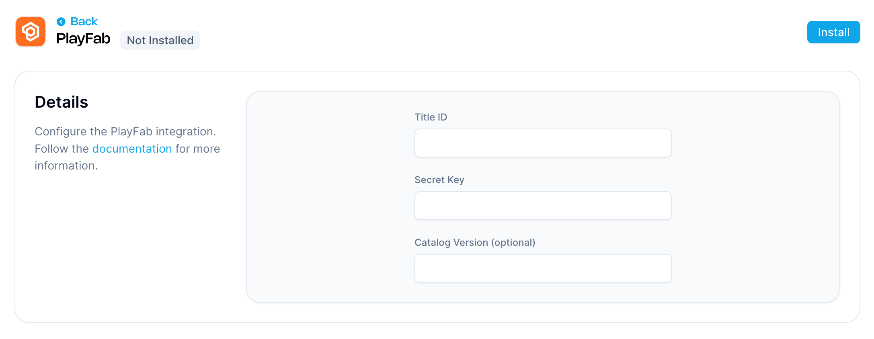The image size is (874, 339).
Task: Open the documentation hyperlink
Action: (132, 148)
